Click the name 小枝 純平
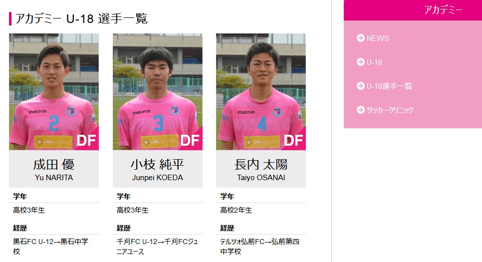The width and height of the screenshot is (482, 262). coord(157,165)
